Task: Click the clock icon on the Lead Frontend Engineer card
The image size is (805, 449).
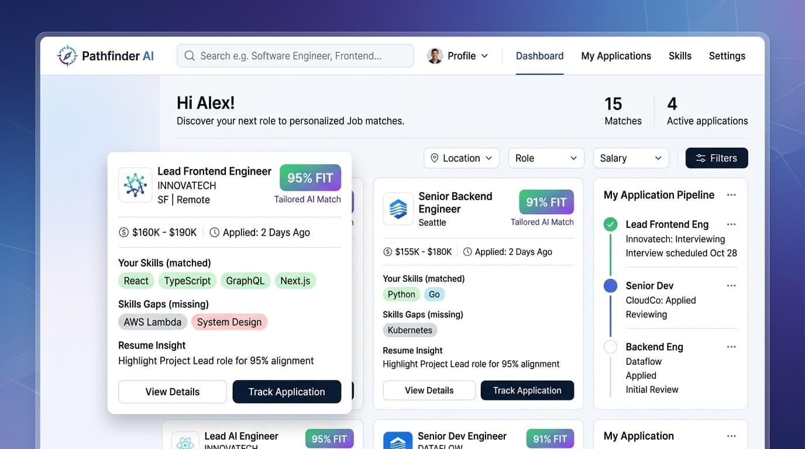Action: click(215, 233)
